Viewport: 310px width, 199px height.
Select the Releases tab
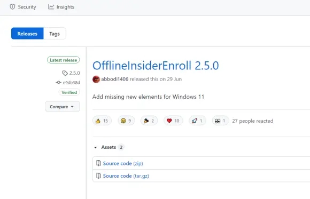point(27,34)
